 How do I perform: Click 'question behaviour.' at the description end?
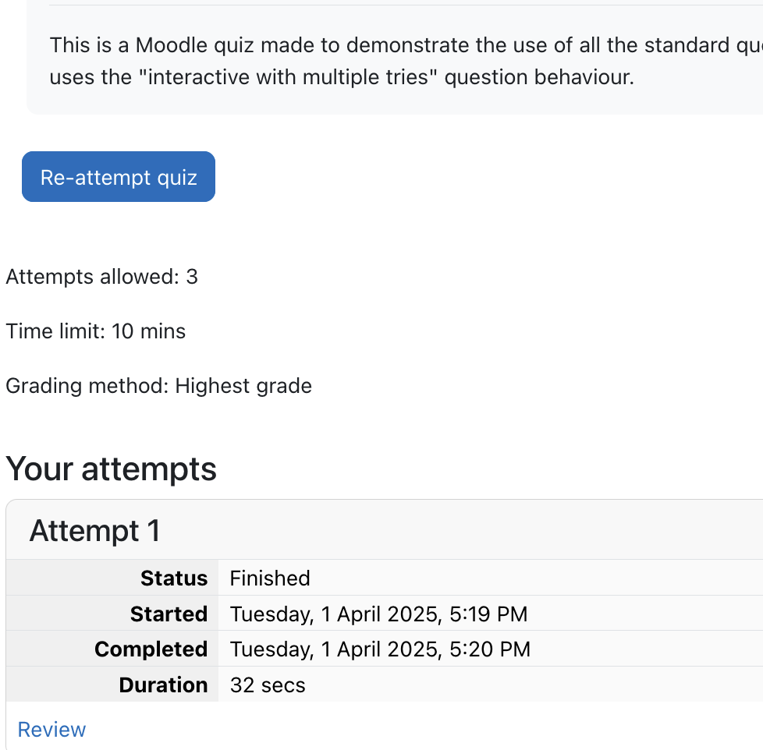(x=539, y=77)
